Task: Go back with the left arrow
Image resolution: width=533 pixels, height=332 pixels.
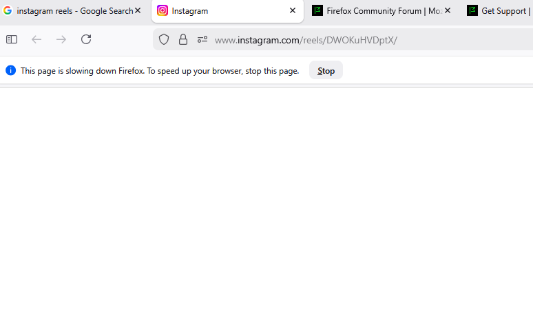Action: coord(36,39)
